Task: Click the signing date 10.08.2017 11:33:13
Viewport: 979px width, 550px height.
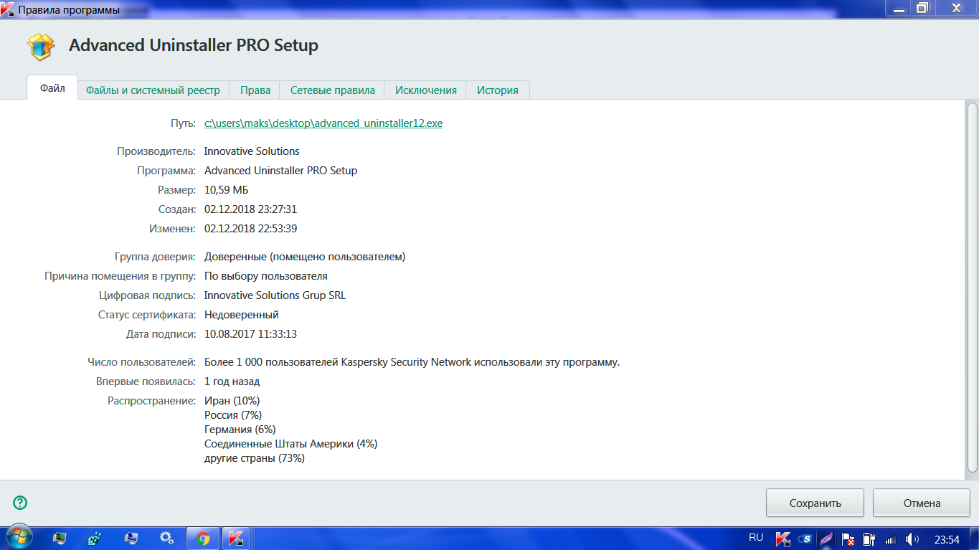Action: [250, 334]
